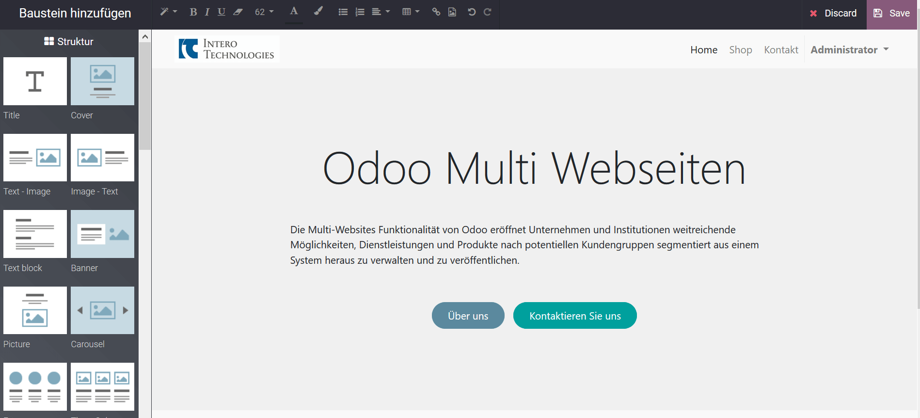Click the Multi-Websites description paragraph
The width and height of the screenshot is (920, 418).
click(x=524, y=245)
